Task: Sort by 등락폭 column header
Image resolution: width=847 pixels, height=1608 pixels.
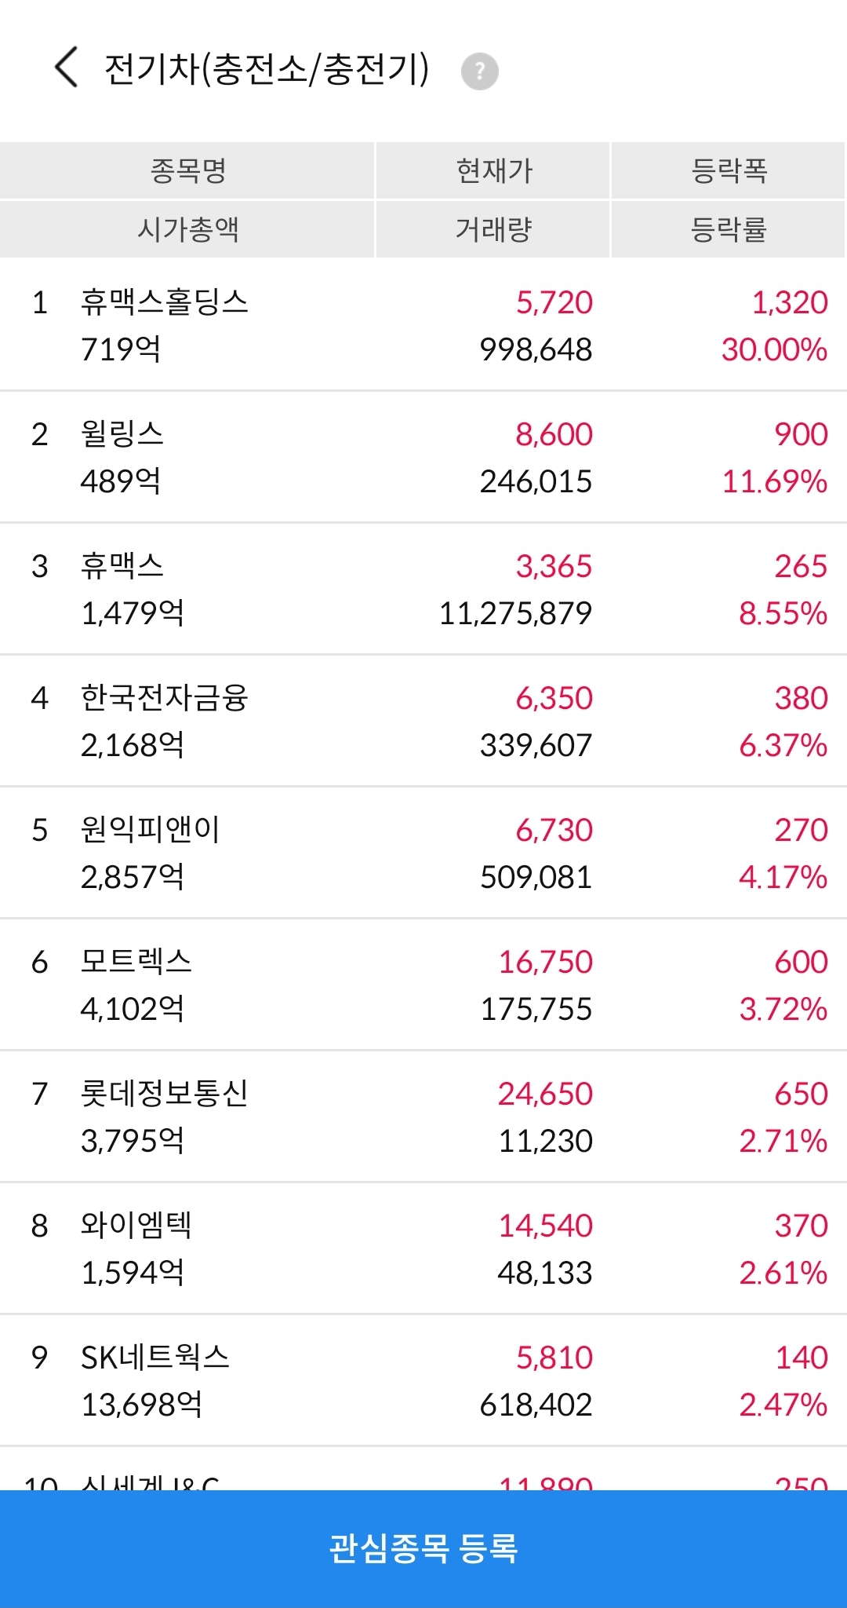Action: pos(729,170)
